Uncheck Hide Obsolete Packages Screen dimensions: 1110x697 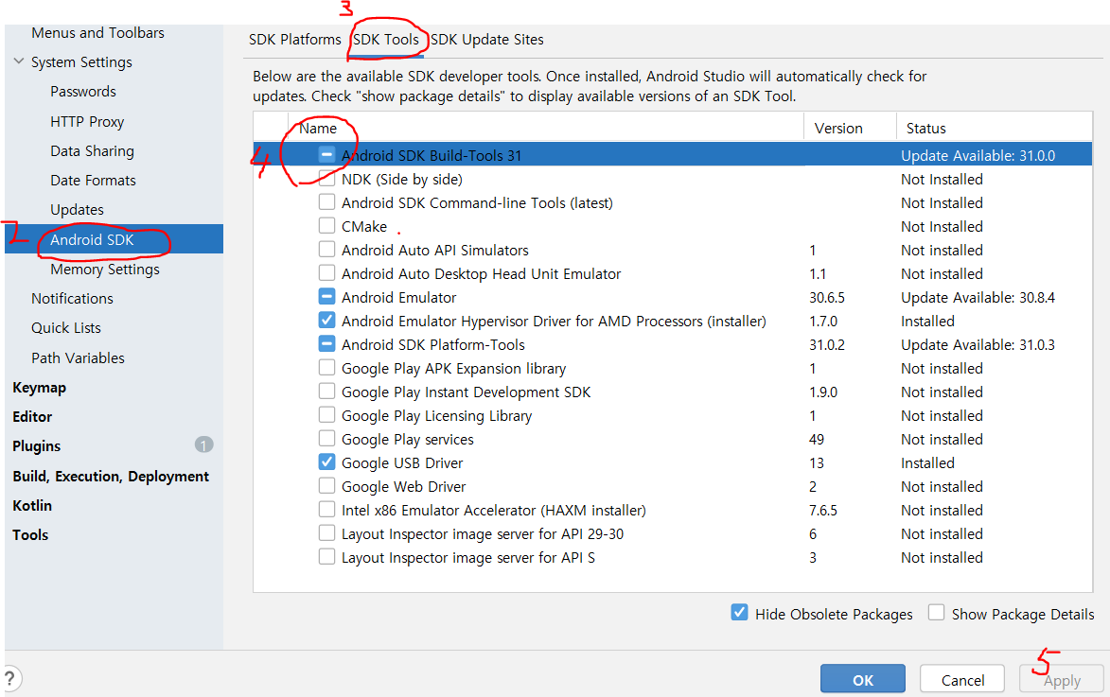(x=739, y=612)
